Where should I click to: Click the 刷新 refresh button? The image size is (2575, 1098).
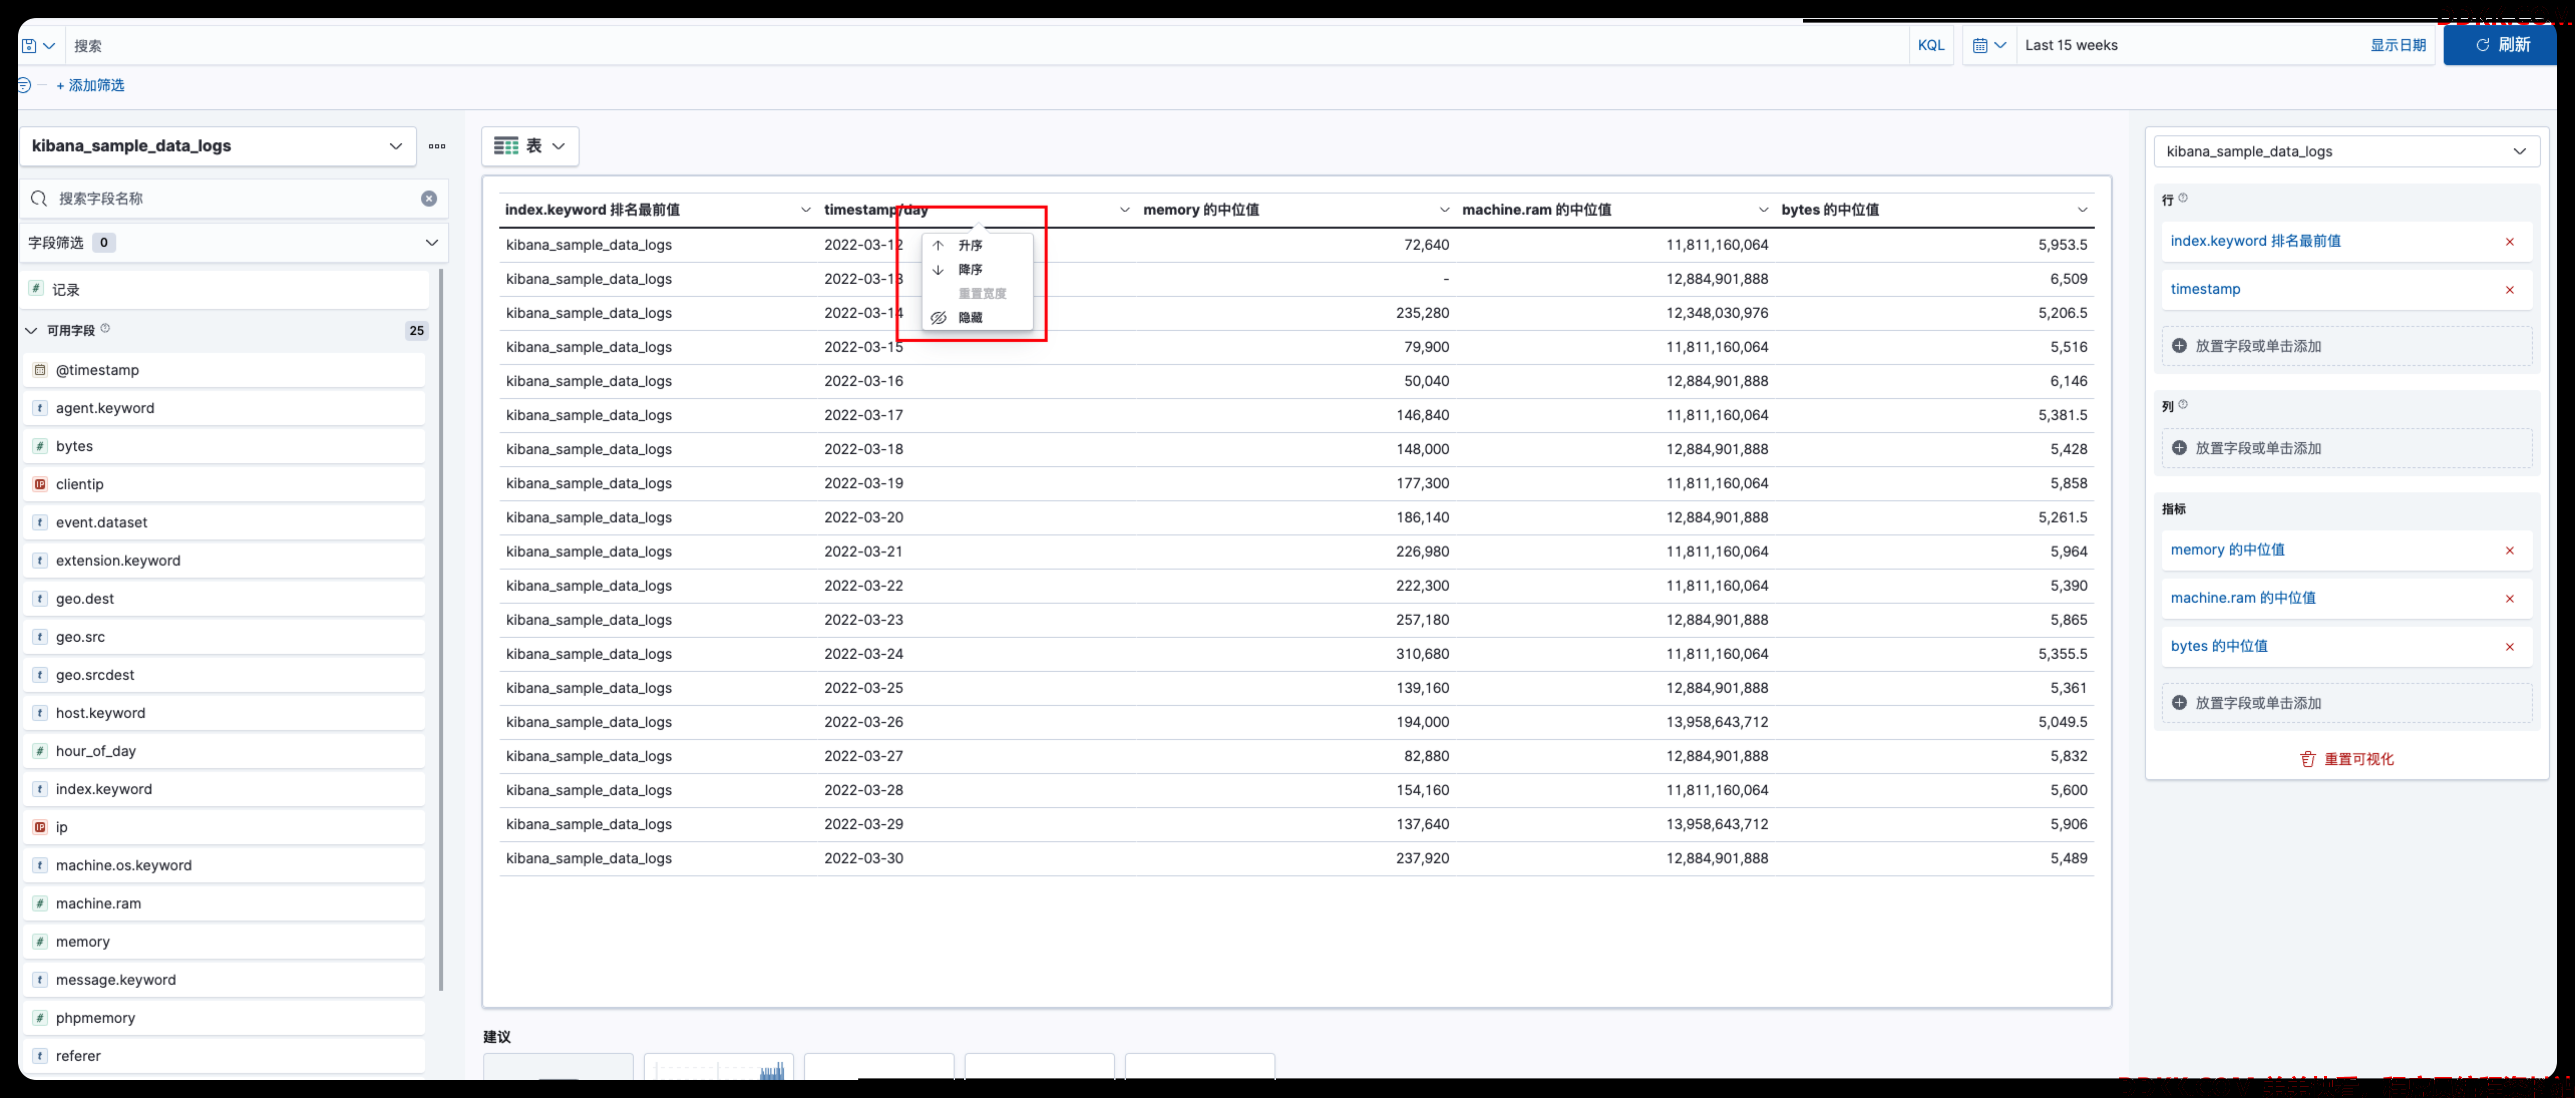coord(2501,46)
